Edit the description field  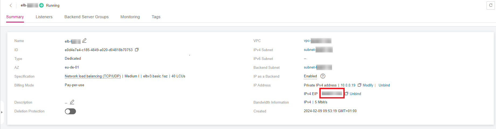pyautogui.click(x=72, y=102)
